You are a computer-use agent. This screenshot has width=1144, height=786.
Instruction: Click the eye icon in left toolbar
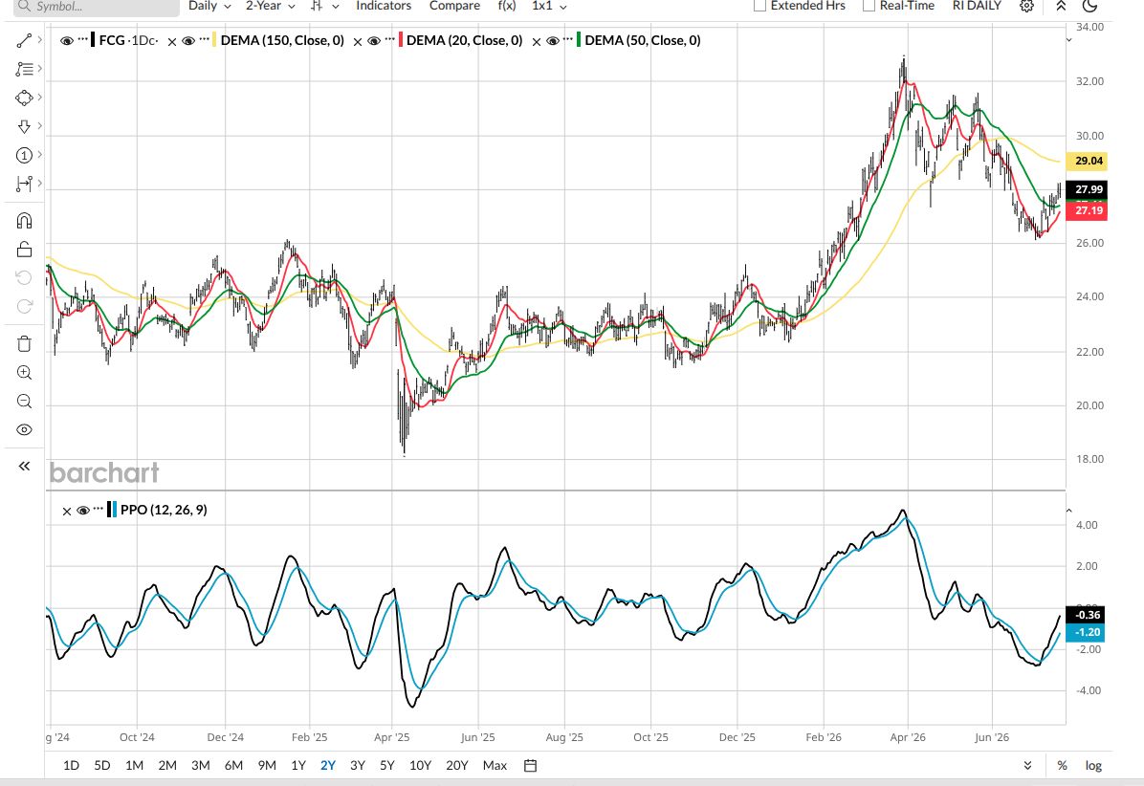24,429
